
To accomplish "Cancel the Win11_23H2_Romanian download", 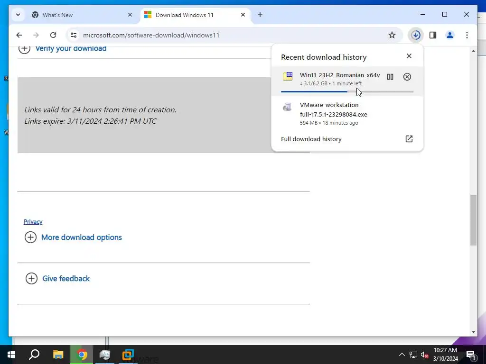I will (407, 77).
